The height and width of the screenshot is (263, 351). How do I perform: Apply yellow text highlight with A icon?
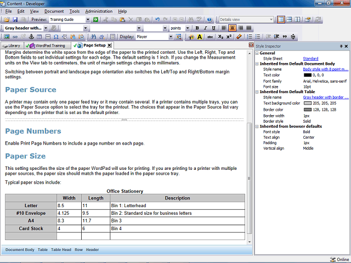(x=200, y=37)
